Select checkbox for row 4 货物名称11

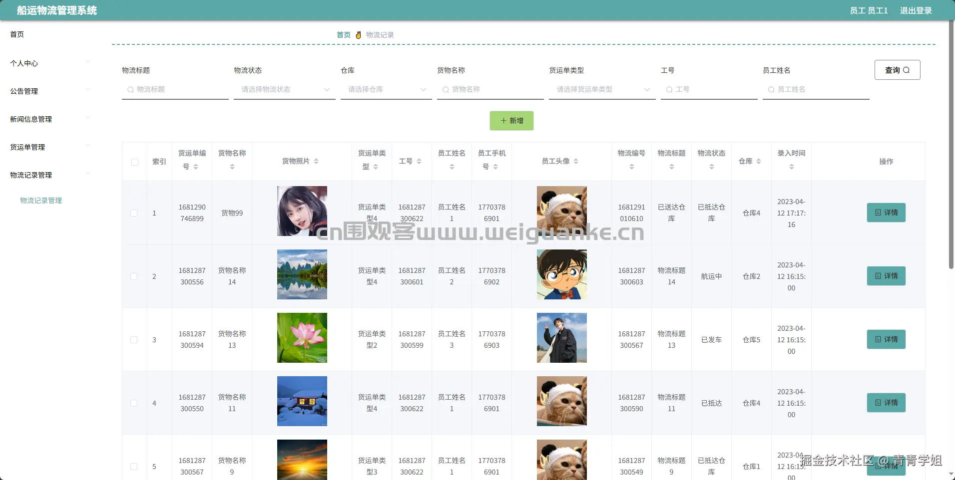coord(134,403)
